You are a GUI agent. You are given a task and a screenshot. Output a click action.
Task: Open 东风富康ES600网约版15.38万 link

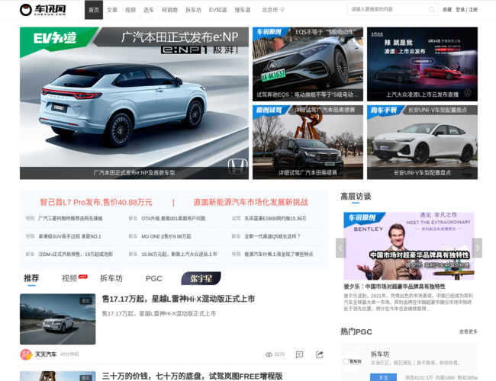275,218
